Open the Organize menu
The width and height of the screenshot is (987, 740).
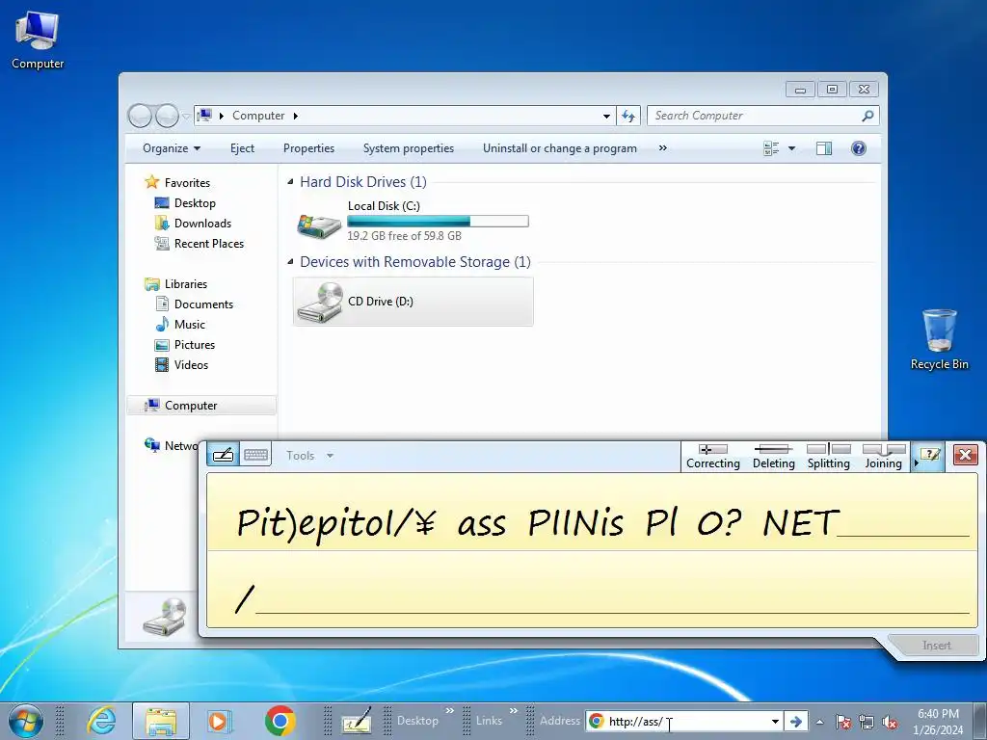point(172,148)
